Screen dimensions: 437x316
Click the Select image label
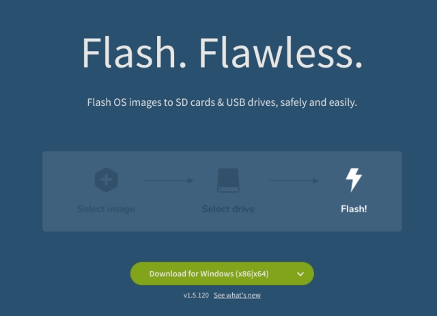click(x=107, y=209)
